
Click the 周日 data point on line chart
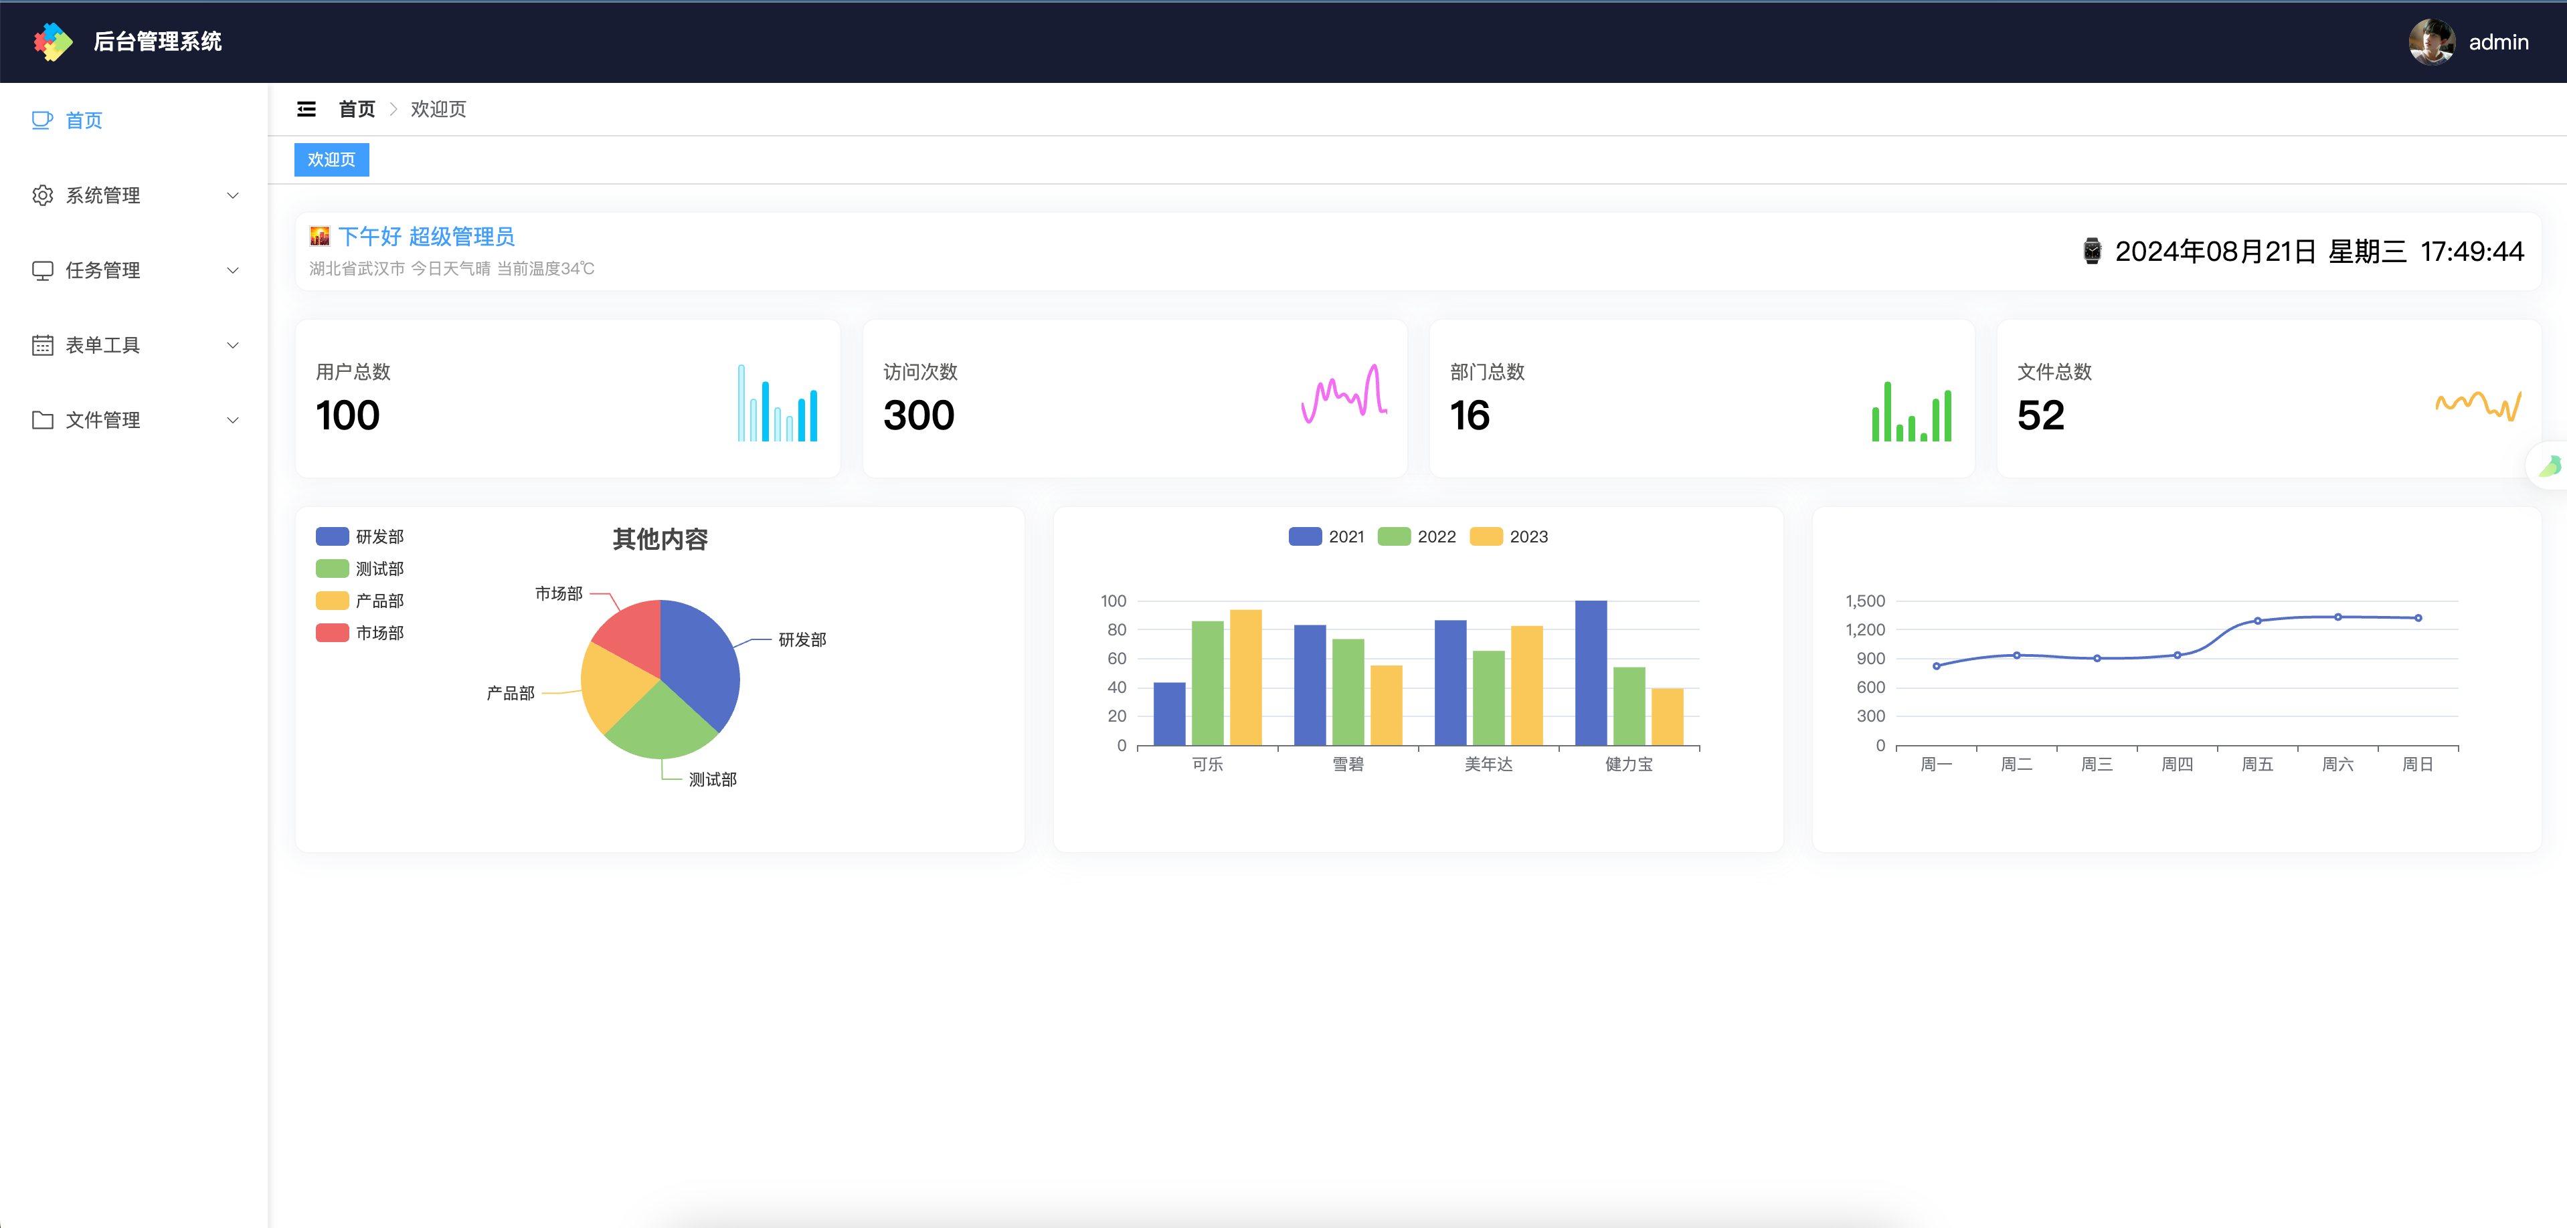click(2418, 619)
